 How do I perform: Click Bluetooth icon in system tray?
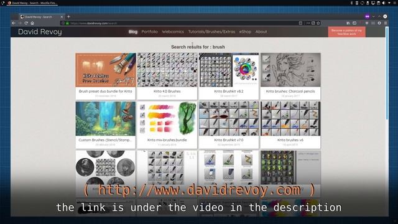coord(351,2)
